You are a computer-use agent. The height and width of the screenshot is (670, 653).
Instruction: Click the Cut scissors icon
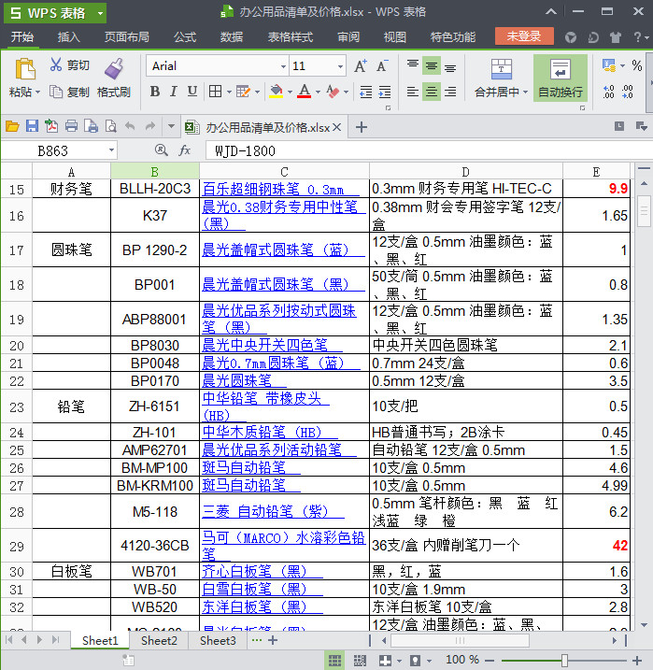55,64
